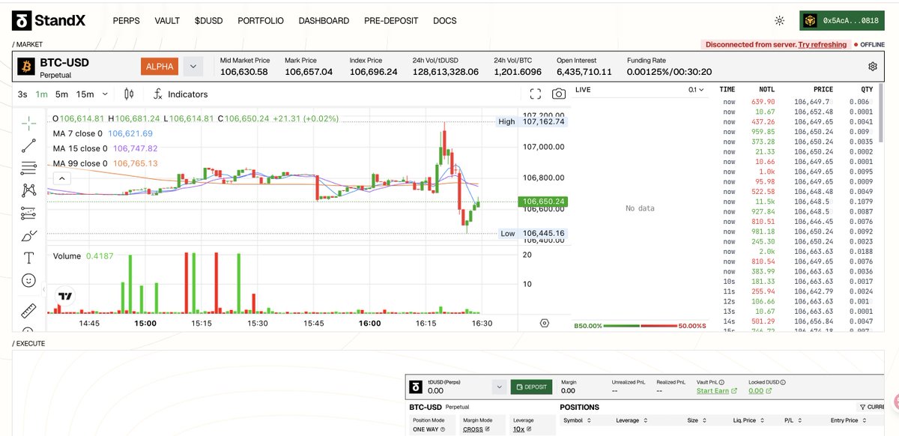Select the 1m chart interval

(41, 94)
